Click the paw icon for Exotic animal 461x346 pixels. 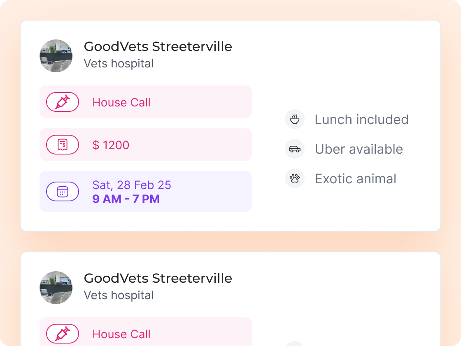(x=295, y=179)
